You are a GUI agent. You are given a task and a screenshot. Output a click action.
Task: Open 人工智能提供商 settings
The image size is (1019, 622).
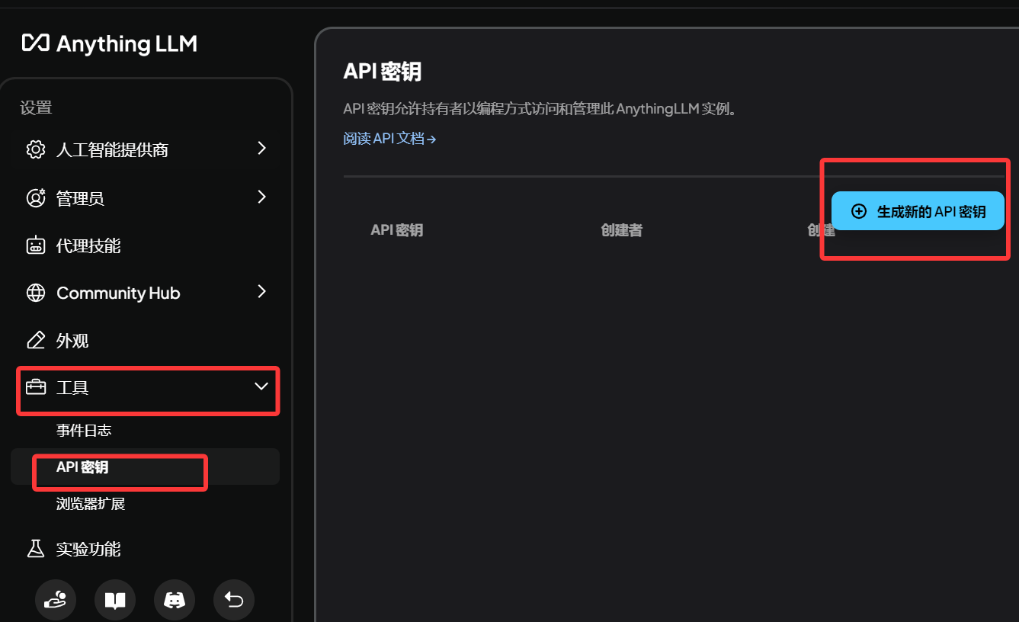tap(145, 149)
